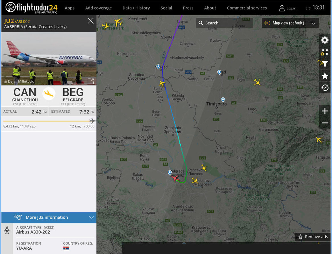Click the yellow aircraft near Smederevo
This screenshot has height=254, width=332.
(x=195, y=181)
